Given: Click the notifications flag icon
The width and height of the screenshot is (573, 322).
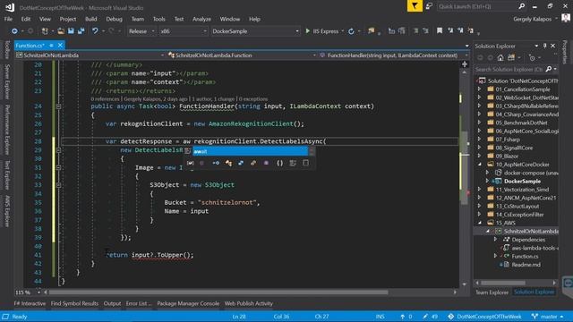Looking at the screenshot, I should (x=415, y=6).
